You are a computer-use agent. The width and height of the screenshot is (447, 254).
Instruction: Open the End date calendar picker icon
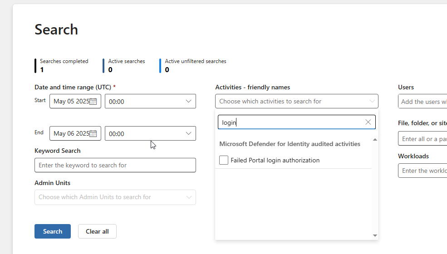click(x=93, y=134)
